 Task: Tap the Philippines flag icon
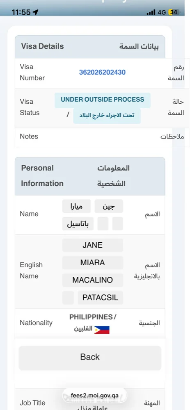pyautogui.click(x=102, y=330)
